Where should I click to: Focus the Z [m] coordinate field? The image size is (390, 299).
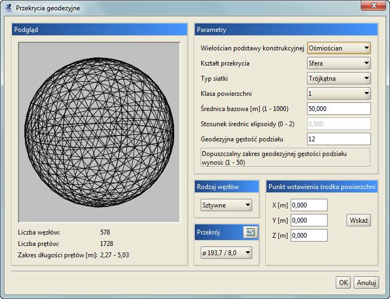pos(309,236)
